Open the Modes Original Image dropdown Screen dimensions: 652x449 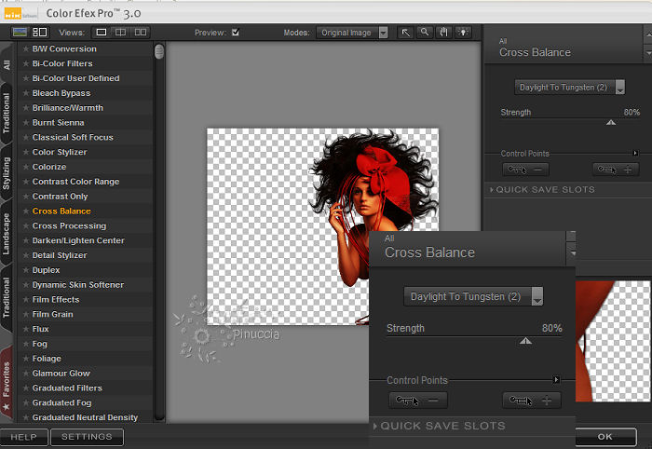(352, 33)
